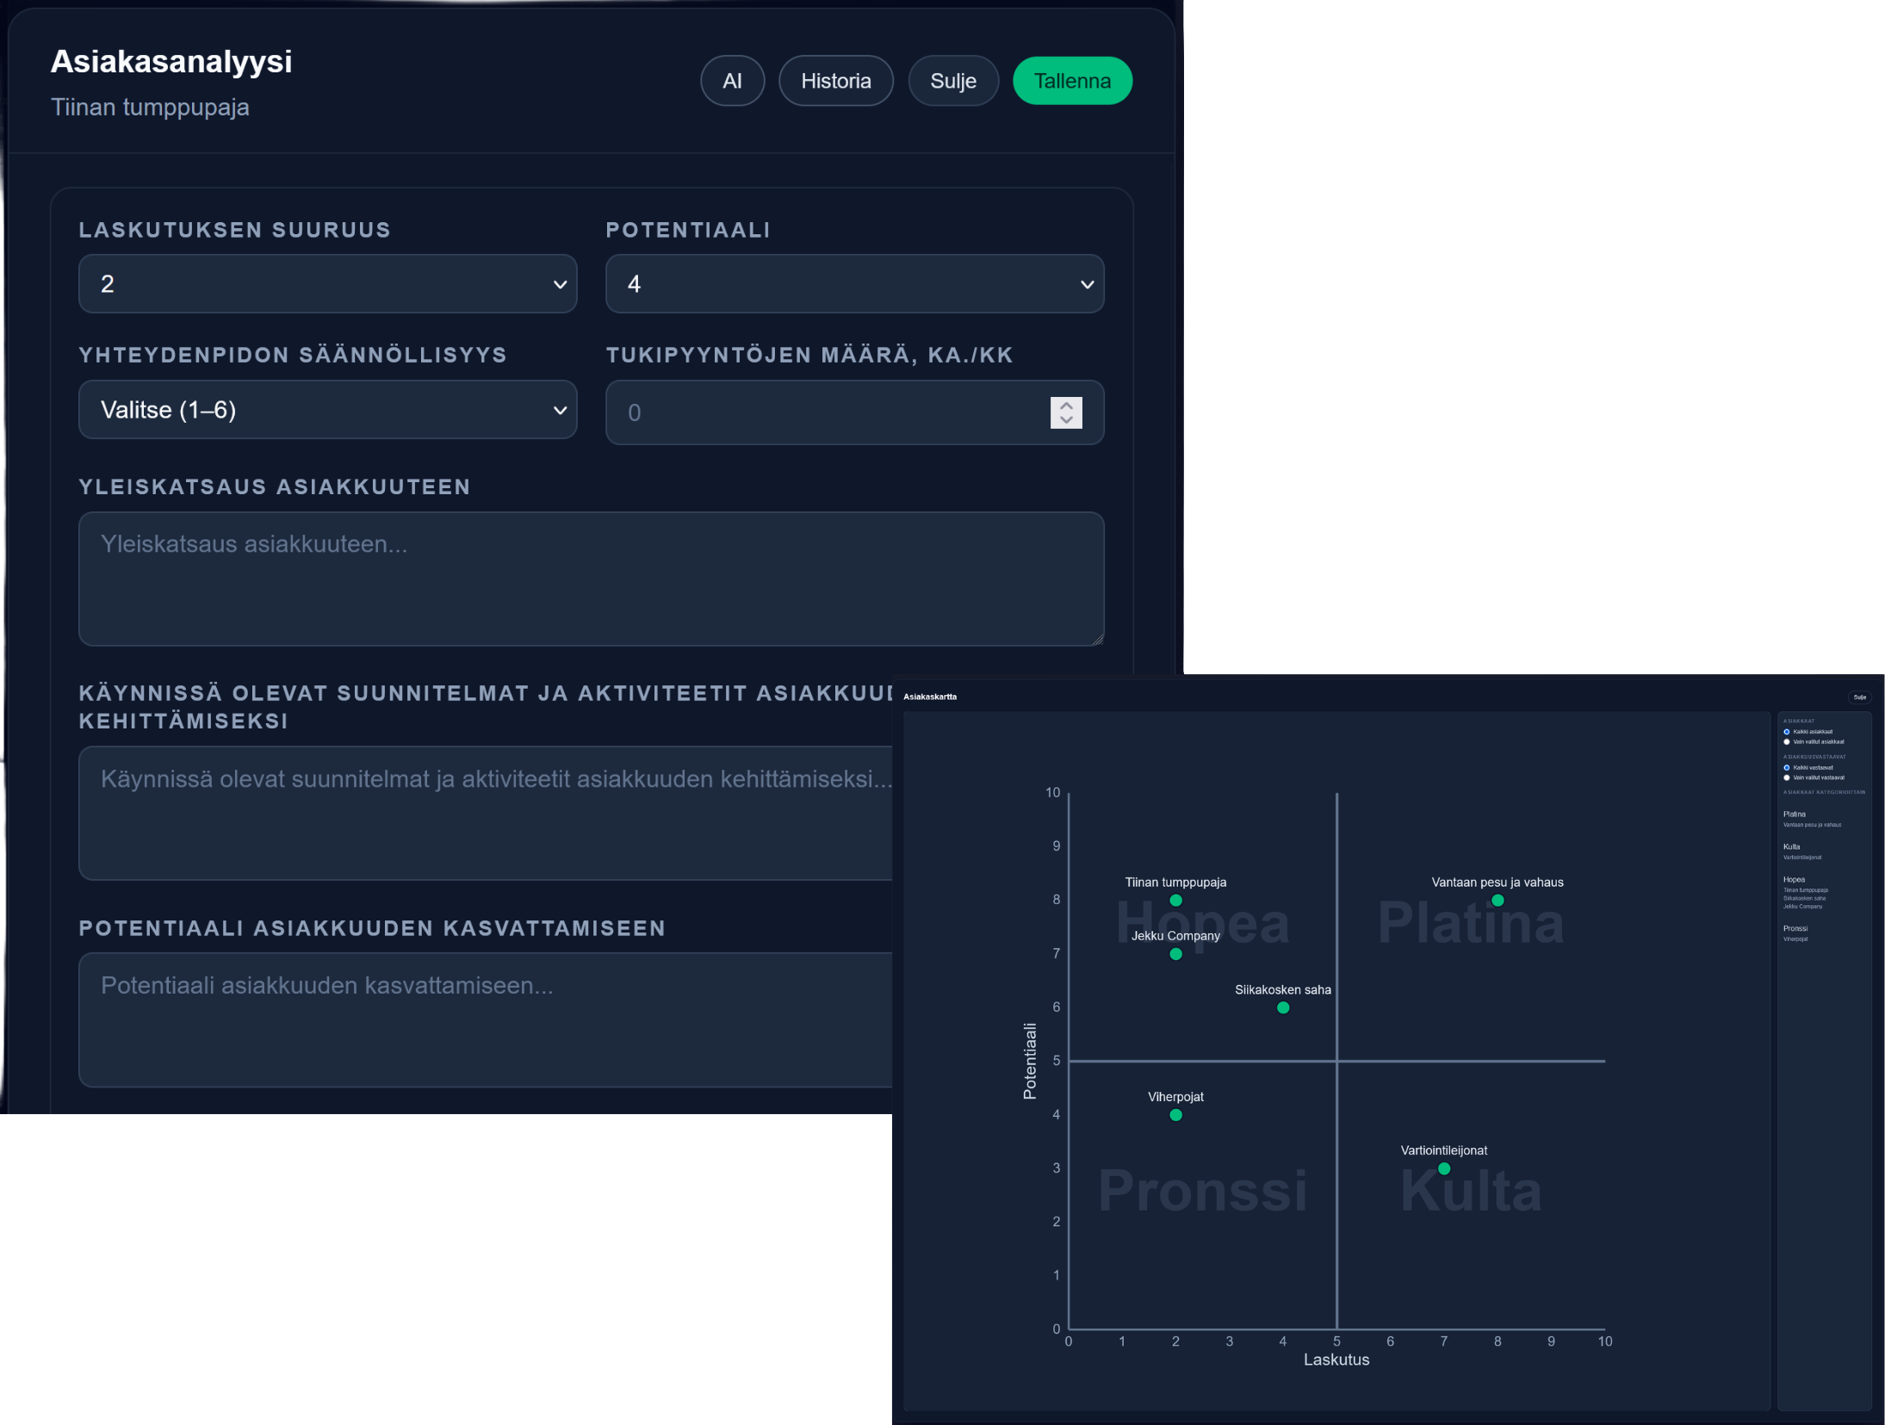Click Tiinan tumppupaja under Hopea in sidebar

[x=1806, y=890]
